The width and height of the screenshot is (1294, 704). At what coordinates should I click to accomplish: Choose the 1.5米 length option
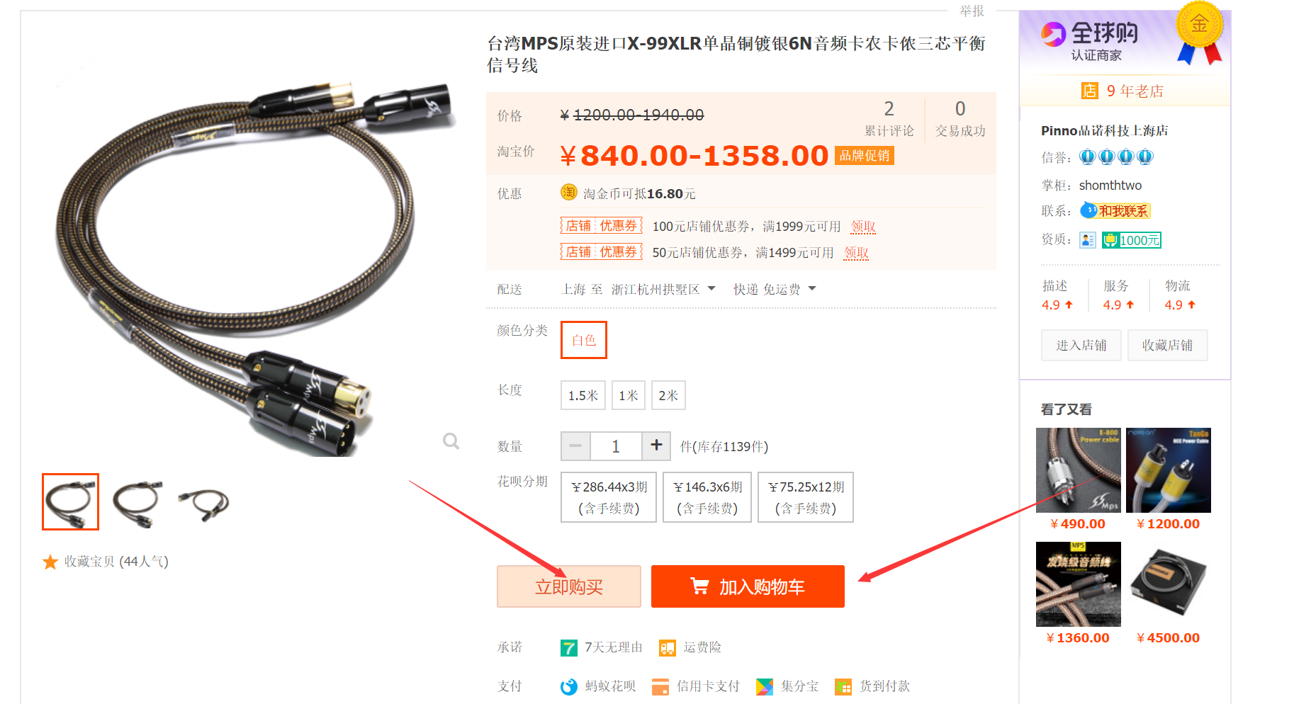[x=583, y=395]
